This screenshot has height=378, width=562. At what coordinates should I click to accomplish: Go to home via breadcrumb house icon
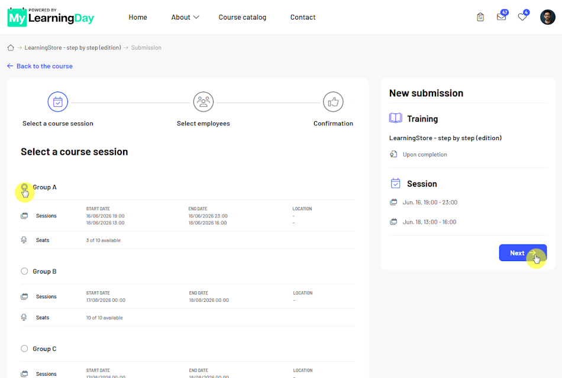coord(11,48)
